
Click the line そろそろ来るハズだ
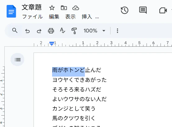[x=77, y=89]
